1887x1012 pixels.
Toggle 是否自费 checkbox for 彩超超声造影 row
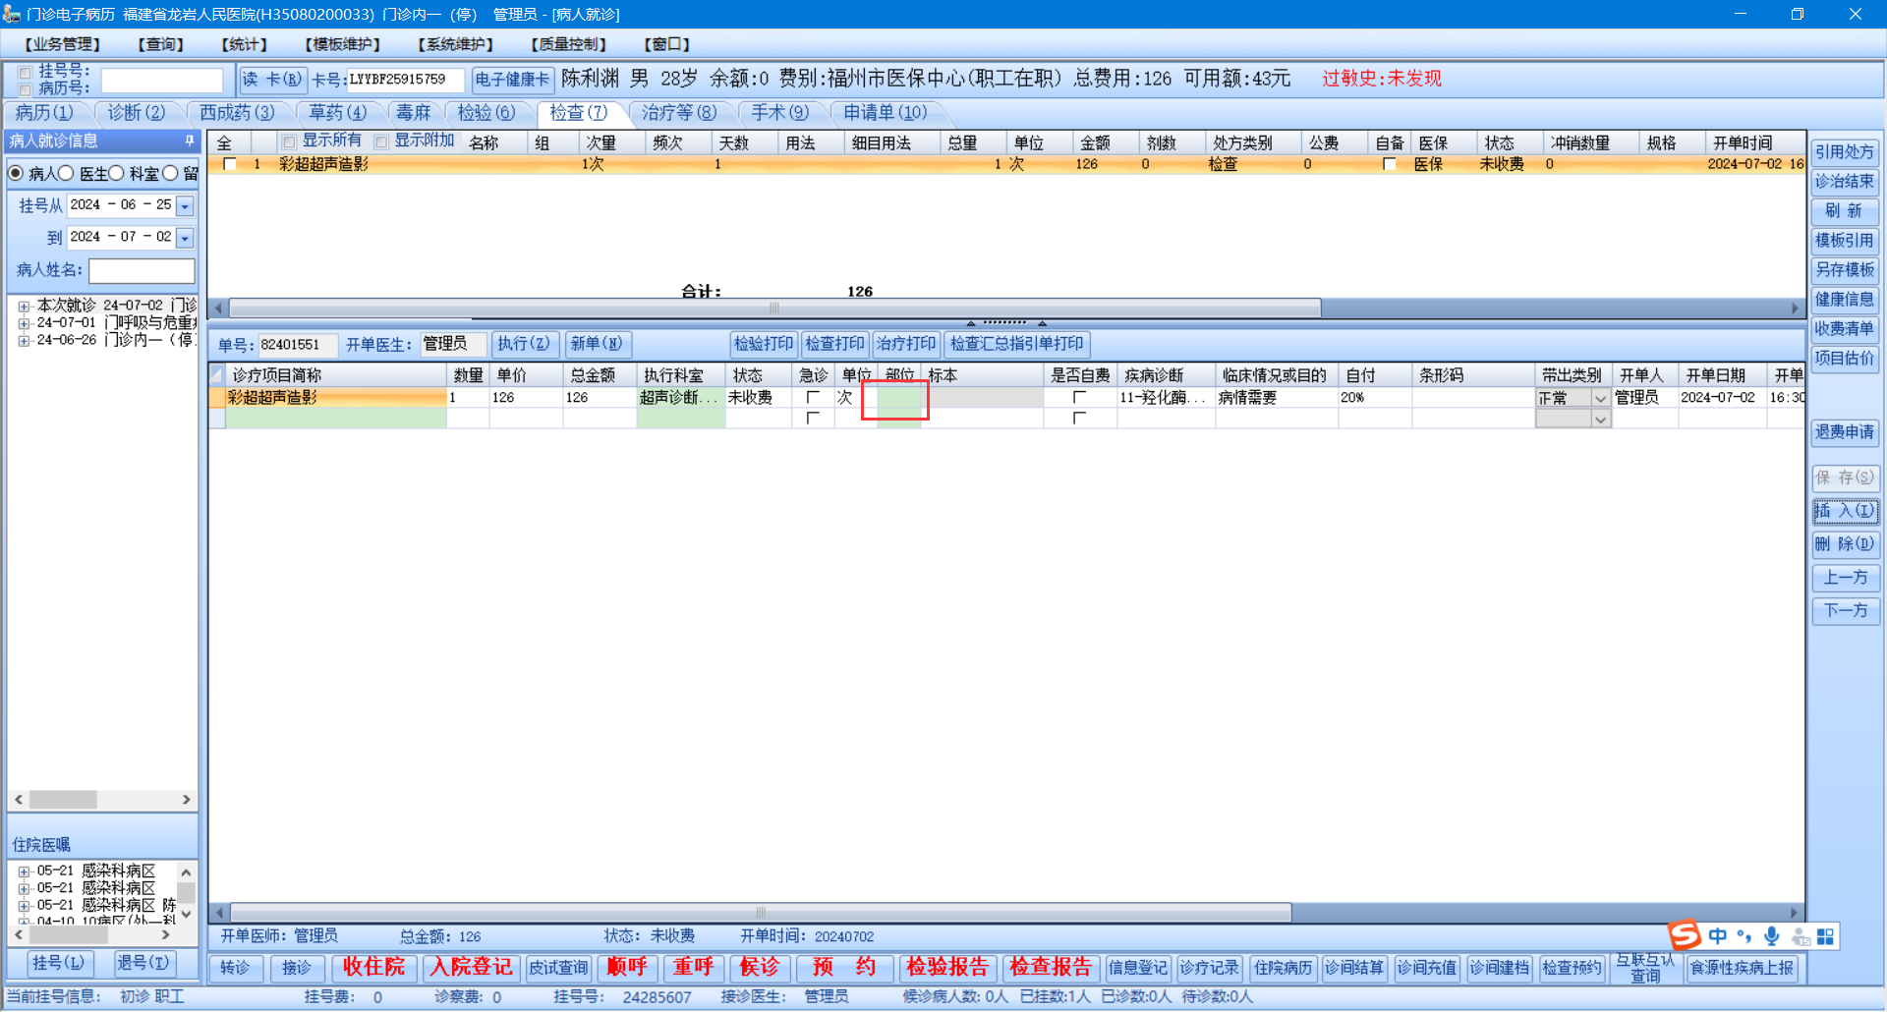[1079, 397]
